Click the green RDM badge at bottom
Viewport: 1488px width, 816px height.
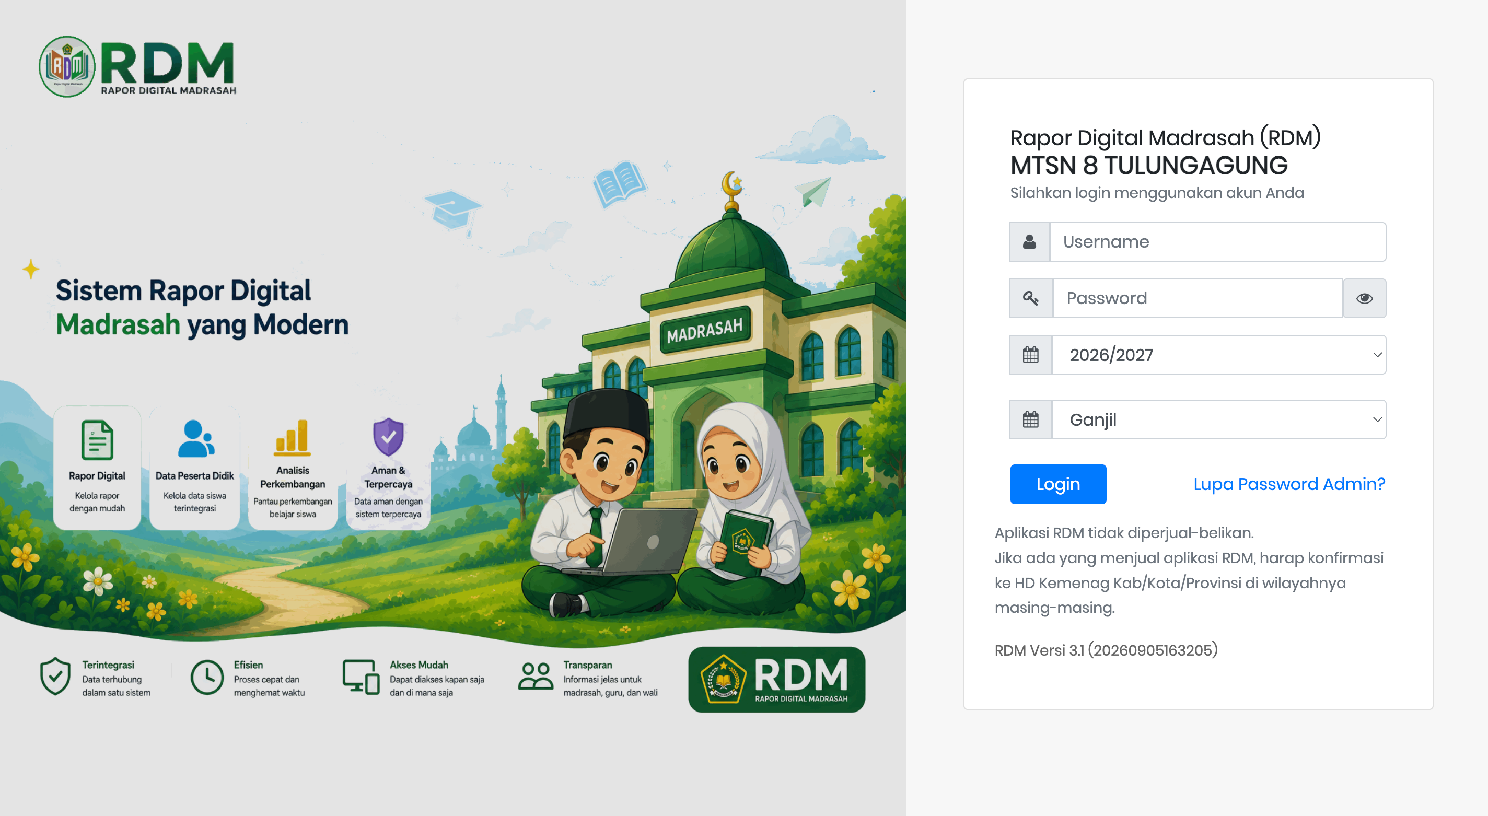tap(776, 680)
